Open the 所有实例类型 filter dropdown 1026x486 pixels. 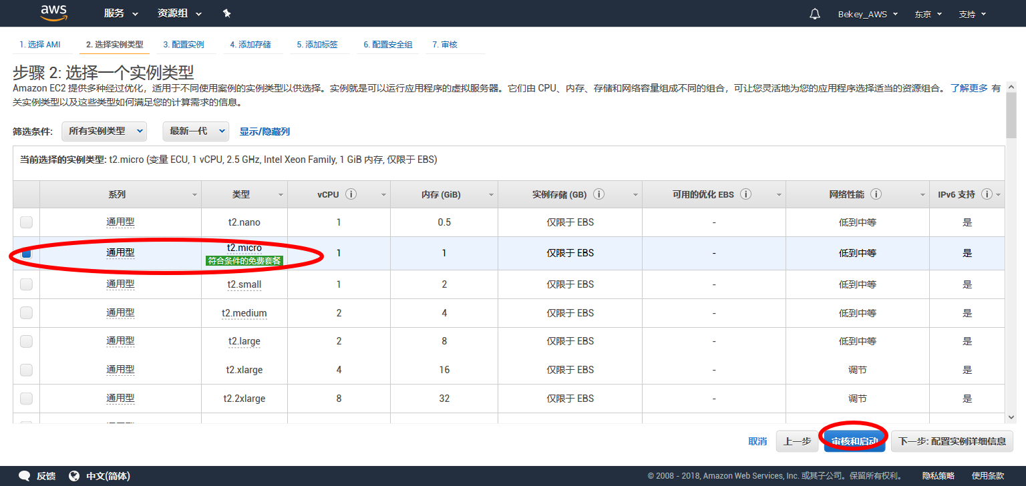coord(104,131)
